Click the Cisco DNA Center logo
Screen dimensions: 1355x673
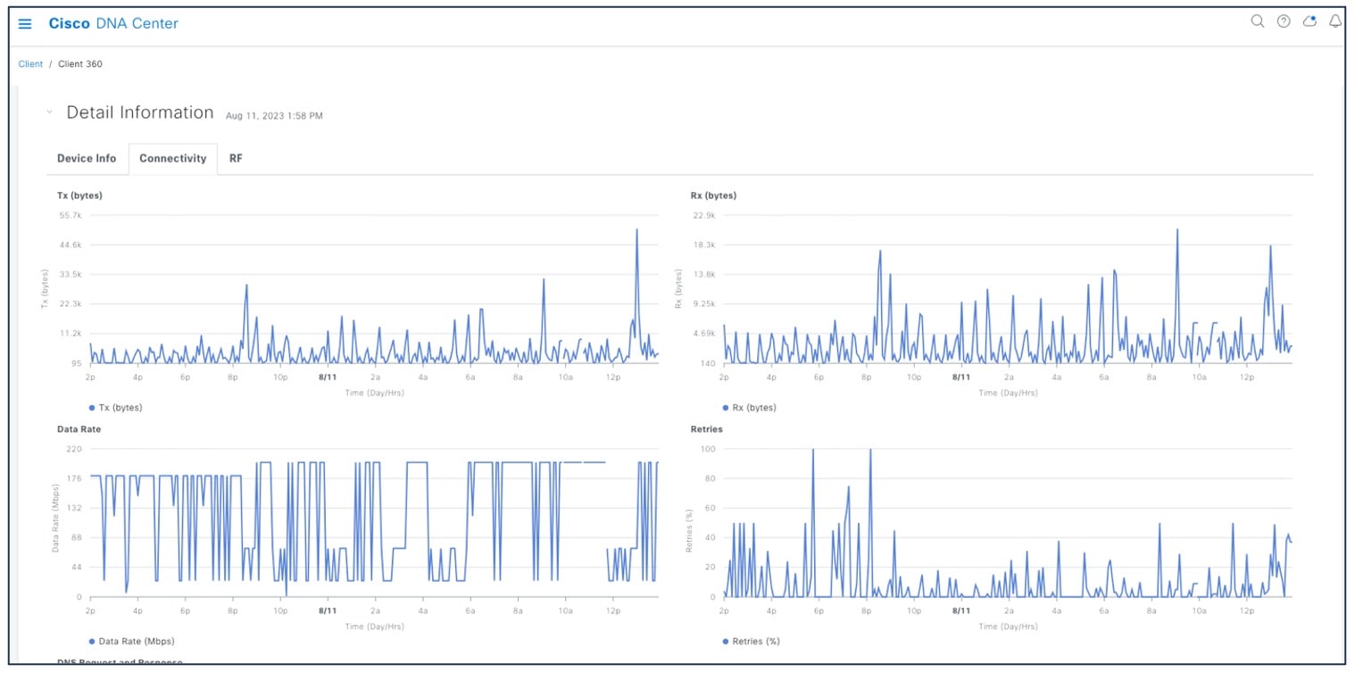(113, 24)
